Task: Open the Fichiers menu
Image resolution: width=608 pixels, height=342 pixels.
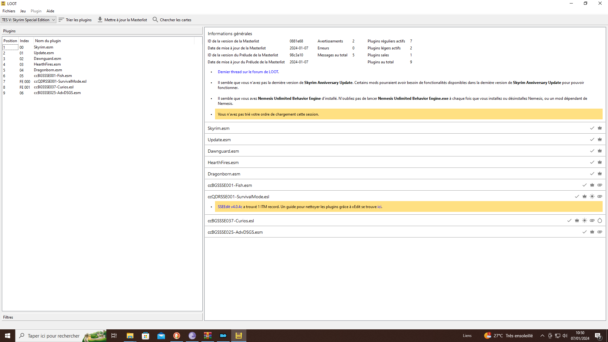Action: [x=9, y=11]
